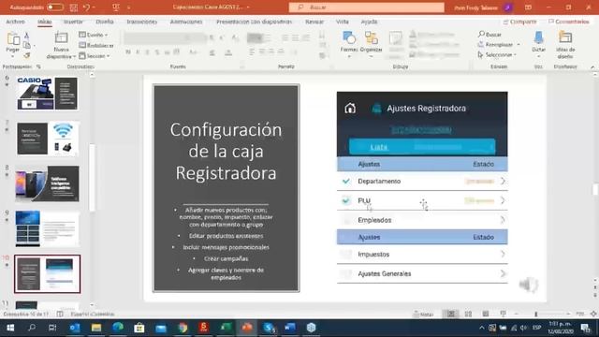Click the undo arrow in title bar

pos(87,7)
